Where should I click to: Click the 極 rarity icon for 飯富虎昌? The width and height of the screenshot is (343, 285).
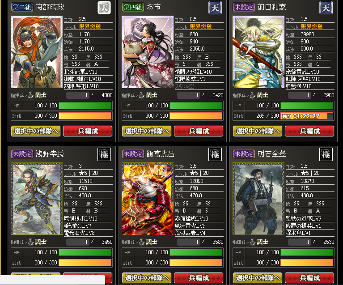tap(215, 154)
